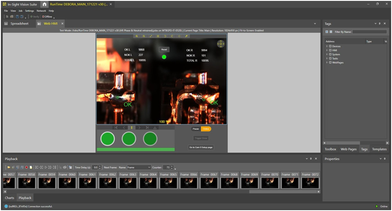Open the File menu
Viewport: 392px width, 211px height.
click(x=6, y=11)
